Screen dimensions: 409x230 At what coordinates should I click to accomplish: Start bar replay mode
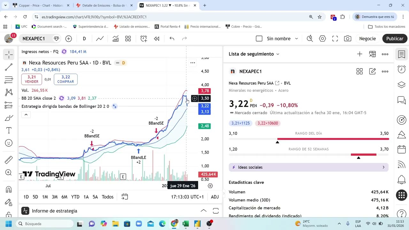[x=157, y=39]
